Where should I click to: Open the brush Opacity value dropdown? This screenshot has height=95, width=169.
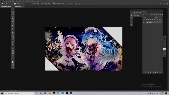40,4
